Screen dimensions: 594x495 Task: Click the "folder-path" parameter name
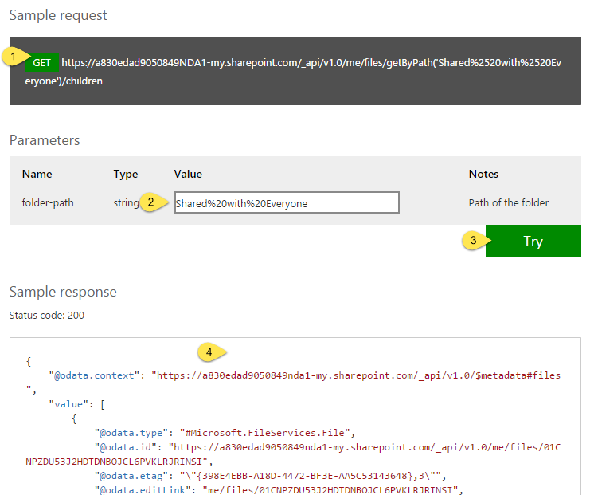[x=48, y=203]
